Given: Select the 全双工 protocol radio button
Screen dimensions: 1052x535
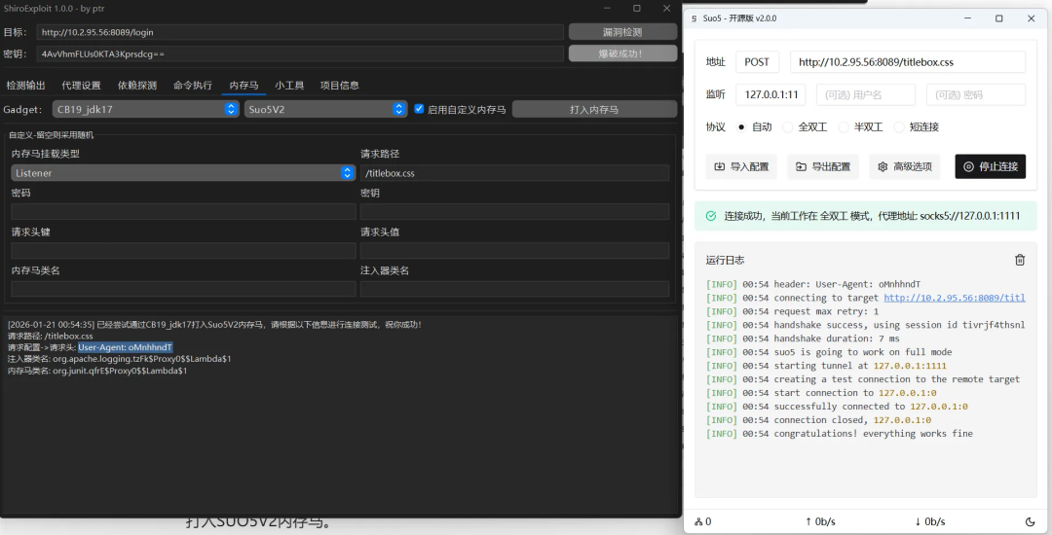Looking at the screenshot, I should point(788,127).
